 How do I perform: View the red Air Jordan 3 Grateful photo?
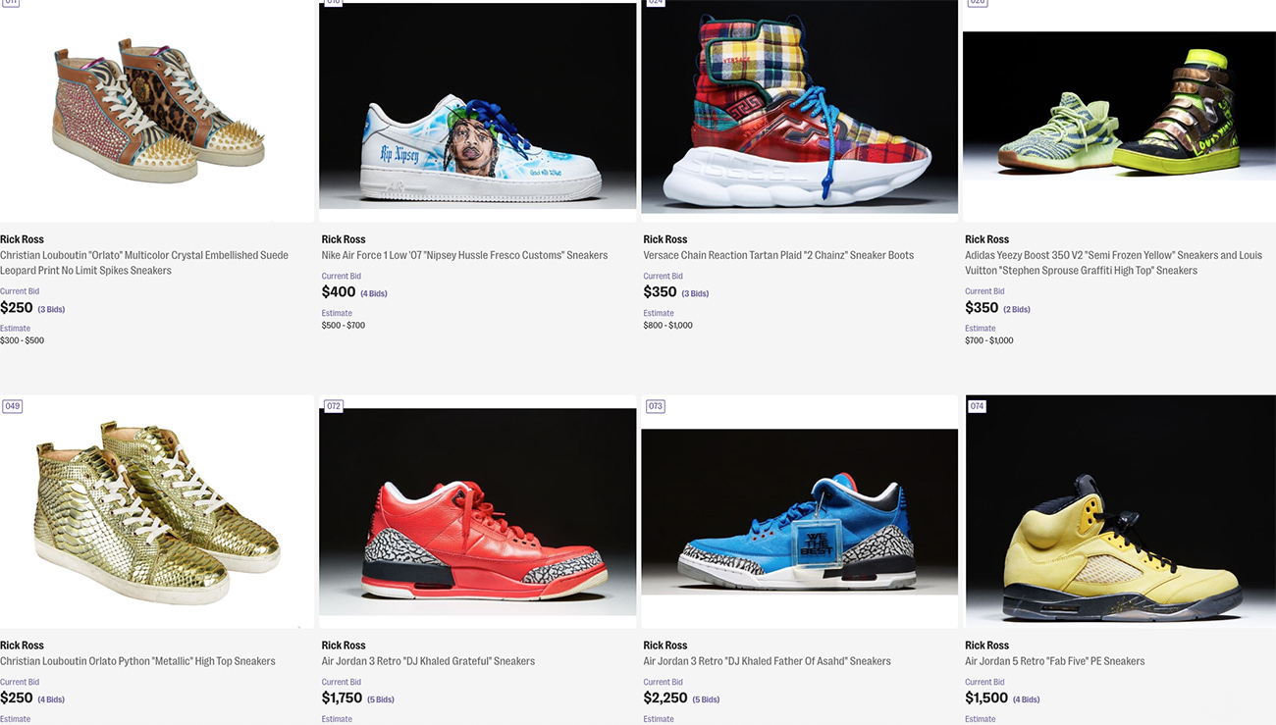click(477, 511)
